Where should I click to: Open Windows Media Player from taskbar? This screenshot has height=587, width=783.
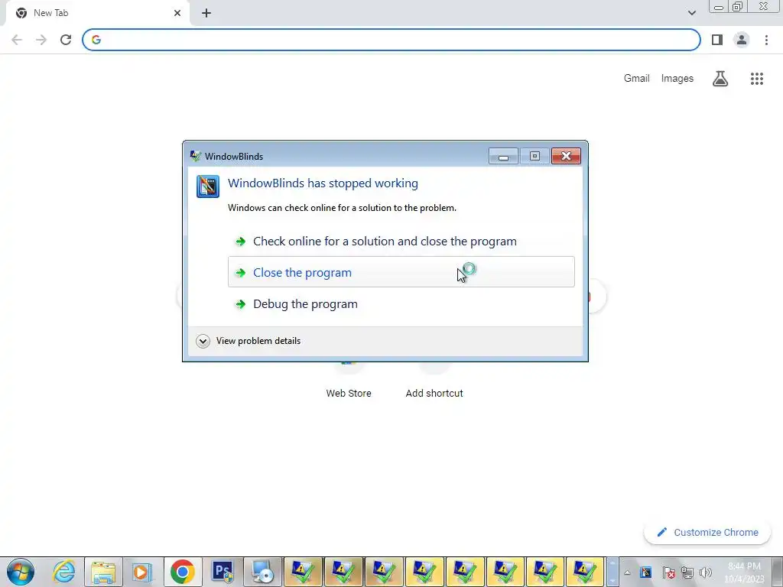[141, 572]
